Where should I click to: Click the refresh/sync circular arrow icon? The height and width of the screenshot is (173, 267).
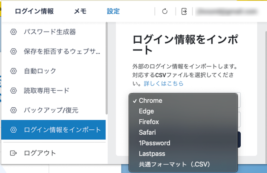pyautogui.click(x=165, y=11)
